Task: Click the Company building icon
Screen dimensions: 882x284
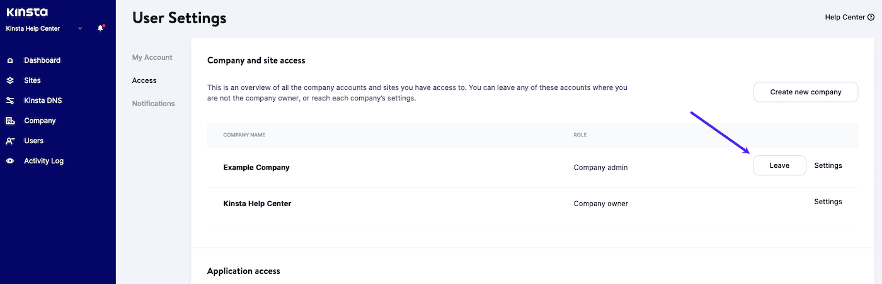Action: tap(10, 121)
